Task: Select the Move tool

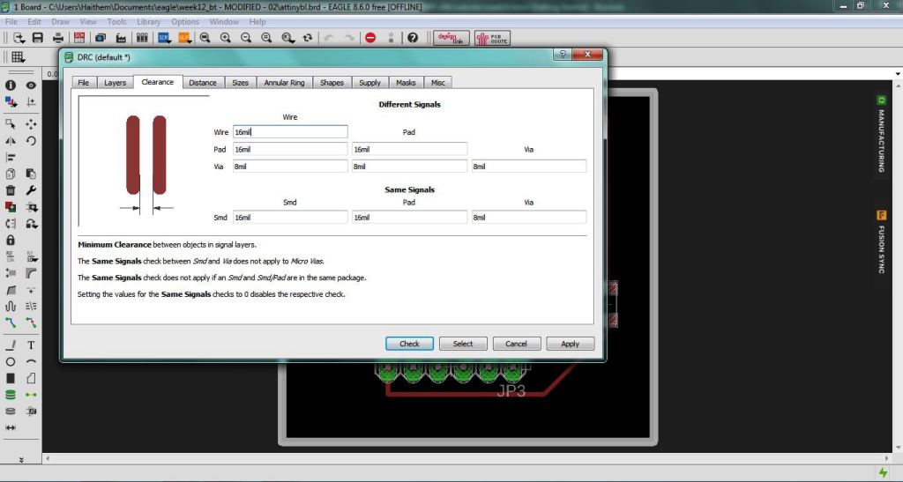Action: click(31, 123)
